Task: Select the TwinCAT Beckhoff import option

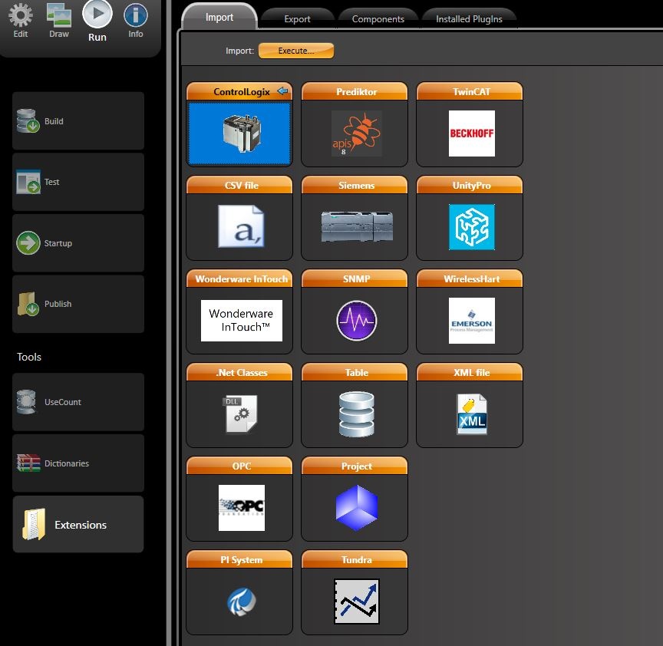Action: (471, 133)
